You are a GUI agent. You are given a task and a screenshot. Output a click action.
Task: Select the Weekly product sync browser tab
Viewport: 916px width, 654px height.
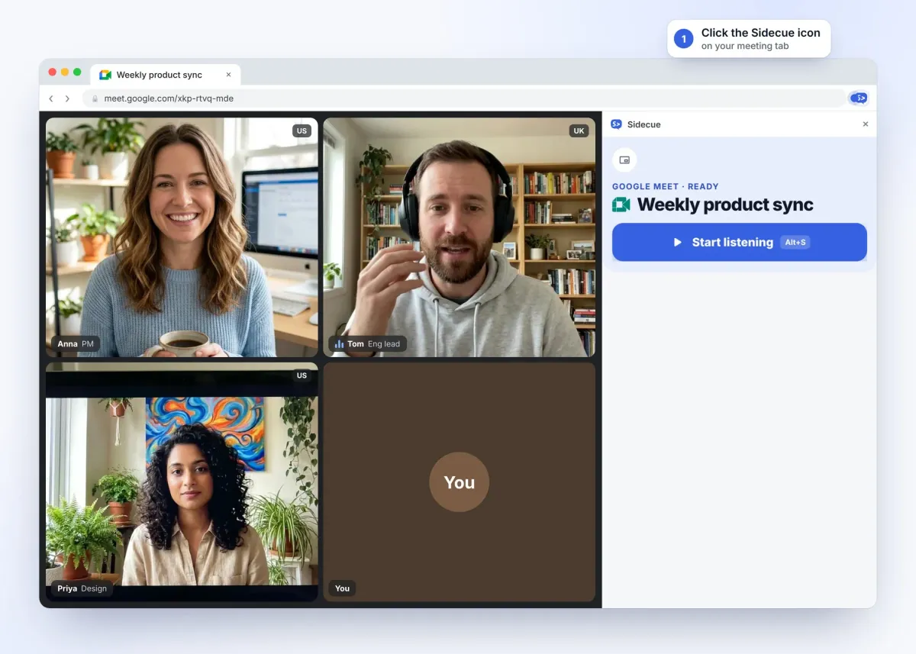[x=166, y=75]
